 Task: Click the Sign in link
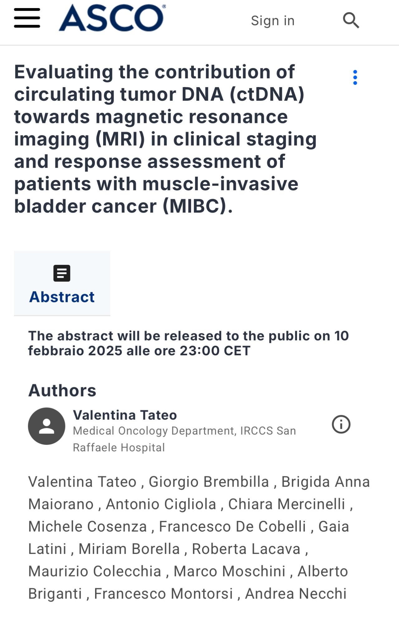(273, 21)
